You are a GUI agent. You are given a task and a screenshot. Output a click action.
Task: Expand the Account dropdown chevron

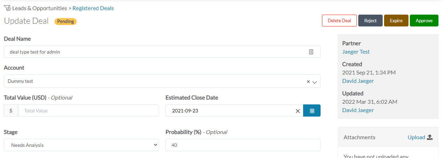point(314,82)
